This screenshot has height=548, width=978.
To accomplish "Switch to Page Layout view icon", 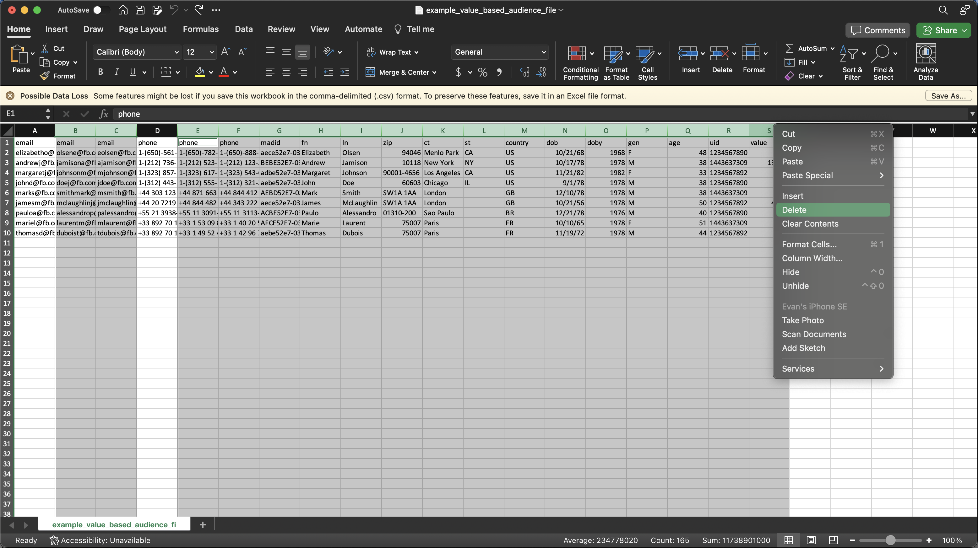I will click(811, 540).
